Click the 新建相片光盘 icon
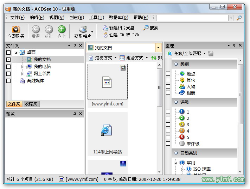Image resolution: width=250 pixels, height=189 pixels. (105, 28)
